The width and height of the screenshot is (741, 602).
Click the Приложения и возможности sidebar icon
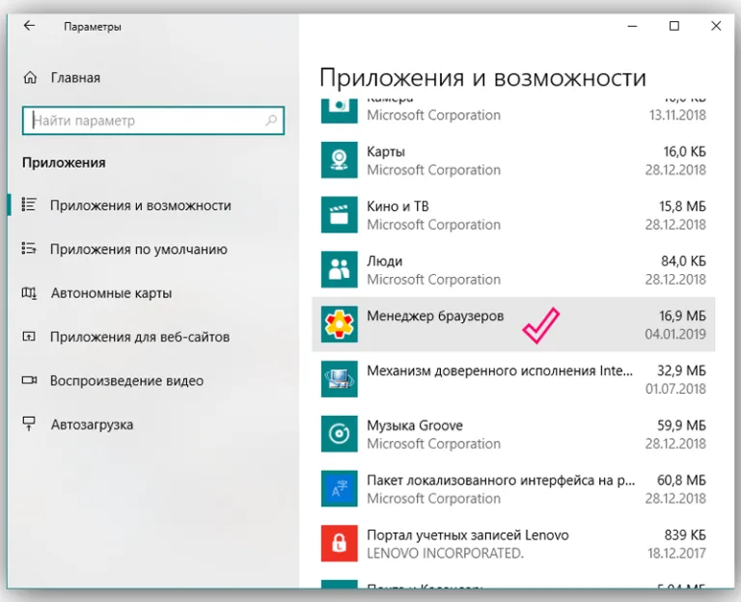click(29, 205)
